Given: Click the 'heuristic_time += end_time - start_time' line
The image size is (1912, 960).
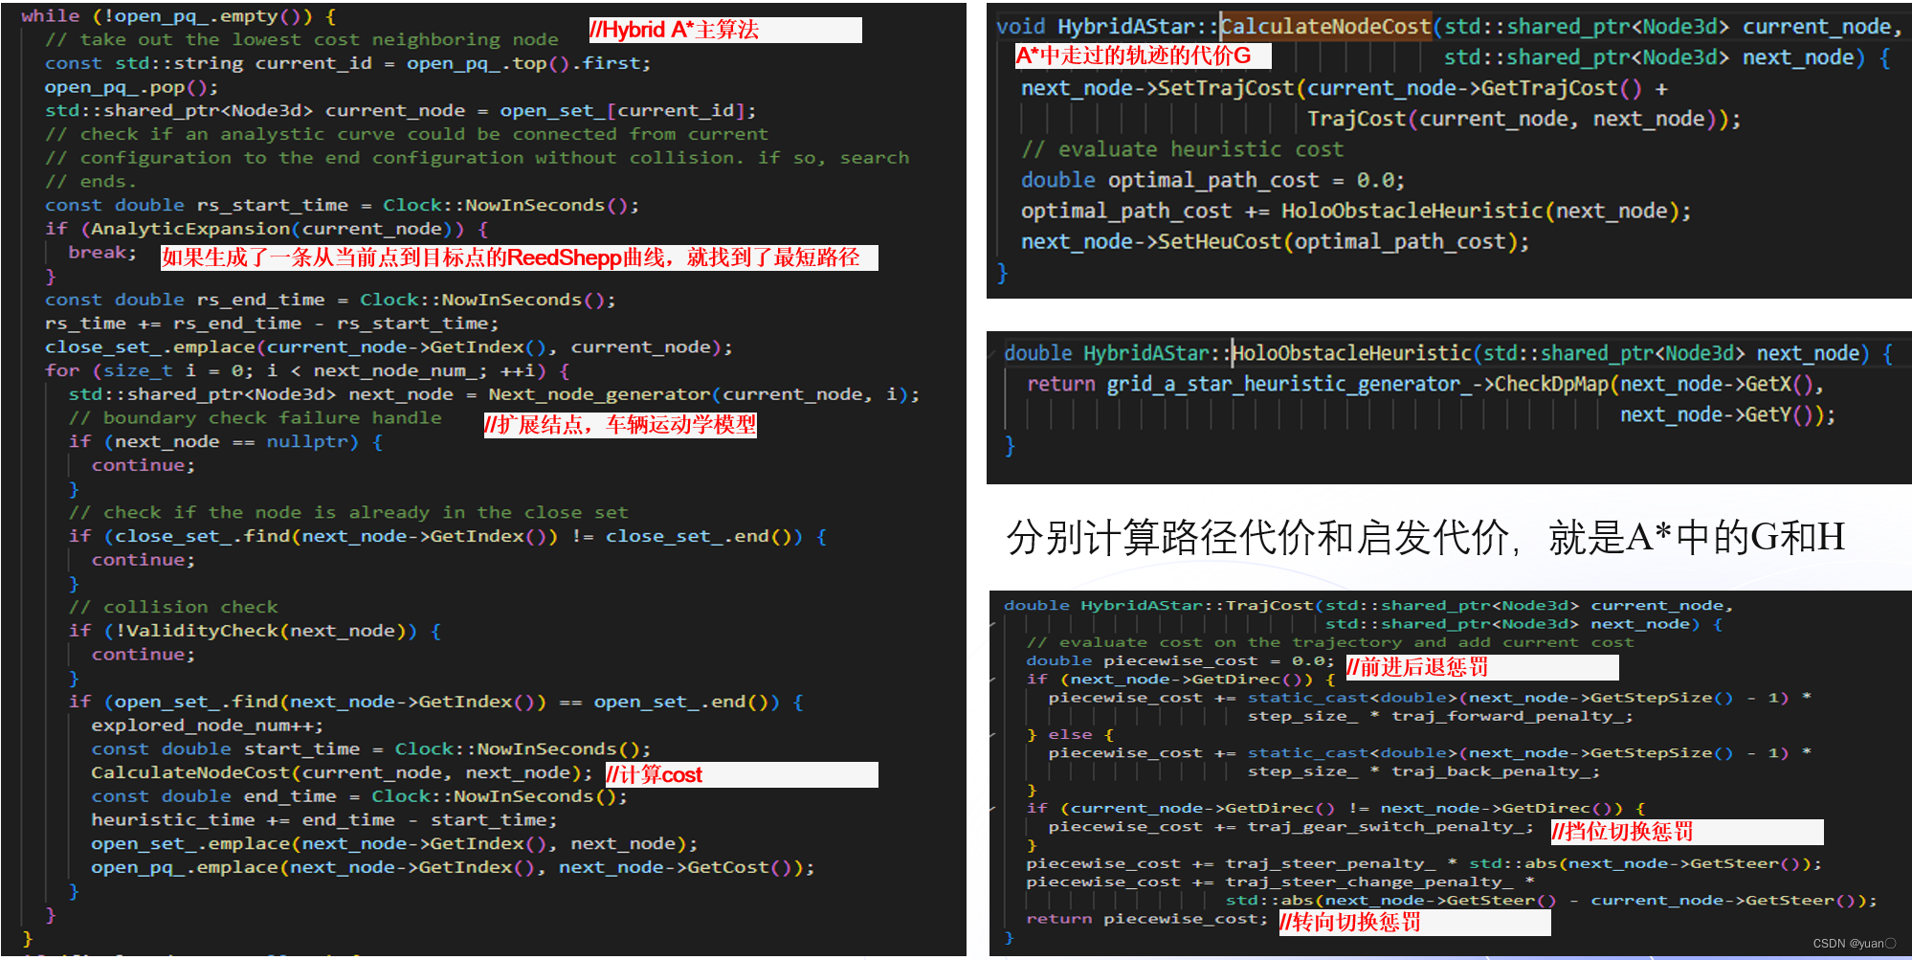Looking at the screenshot, I should 324,820.
